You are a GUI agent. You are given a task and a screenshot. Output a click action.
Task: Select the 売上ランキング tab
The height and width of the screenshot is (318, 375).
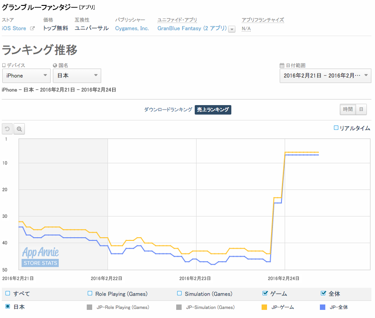[213, 110]
